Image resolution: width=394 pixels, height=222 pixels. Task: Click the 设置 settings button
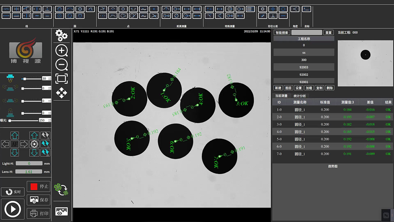coord(299,88)
